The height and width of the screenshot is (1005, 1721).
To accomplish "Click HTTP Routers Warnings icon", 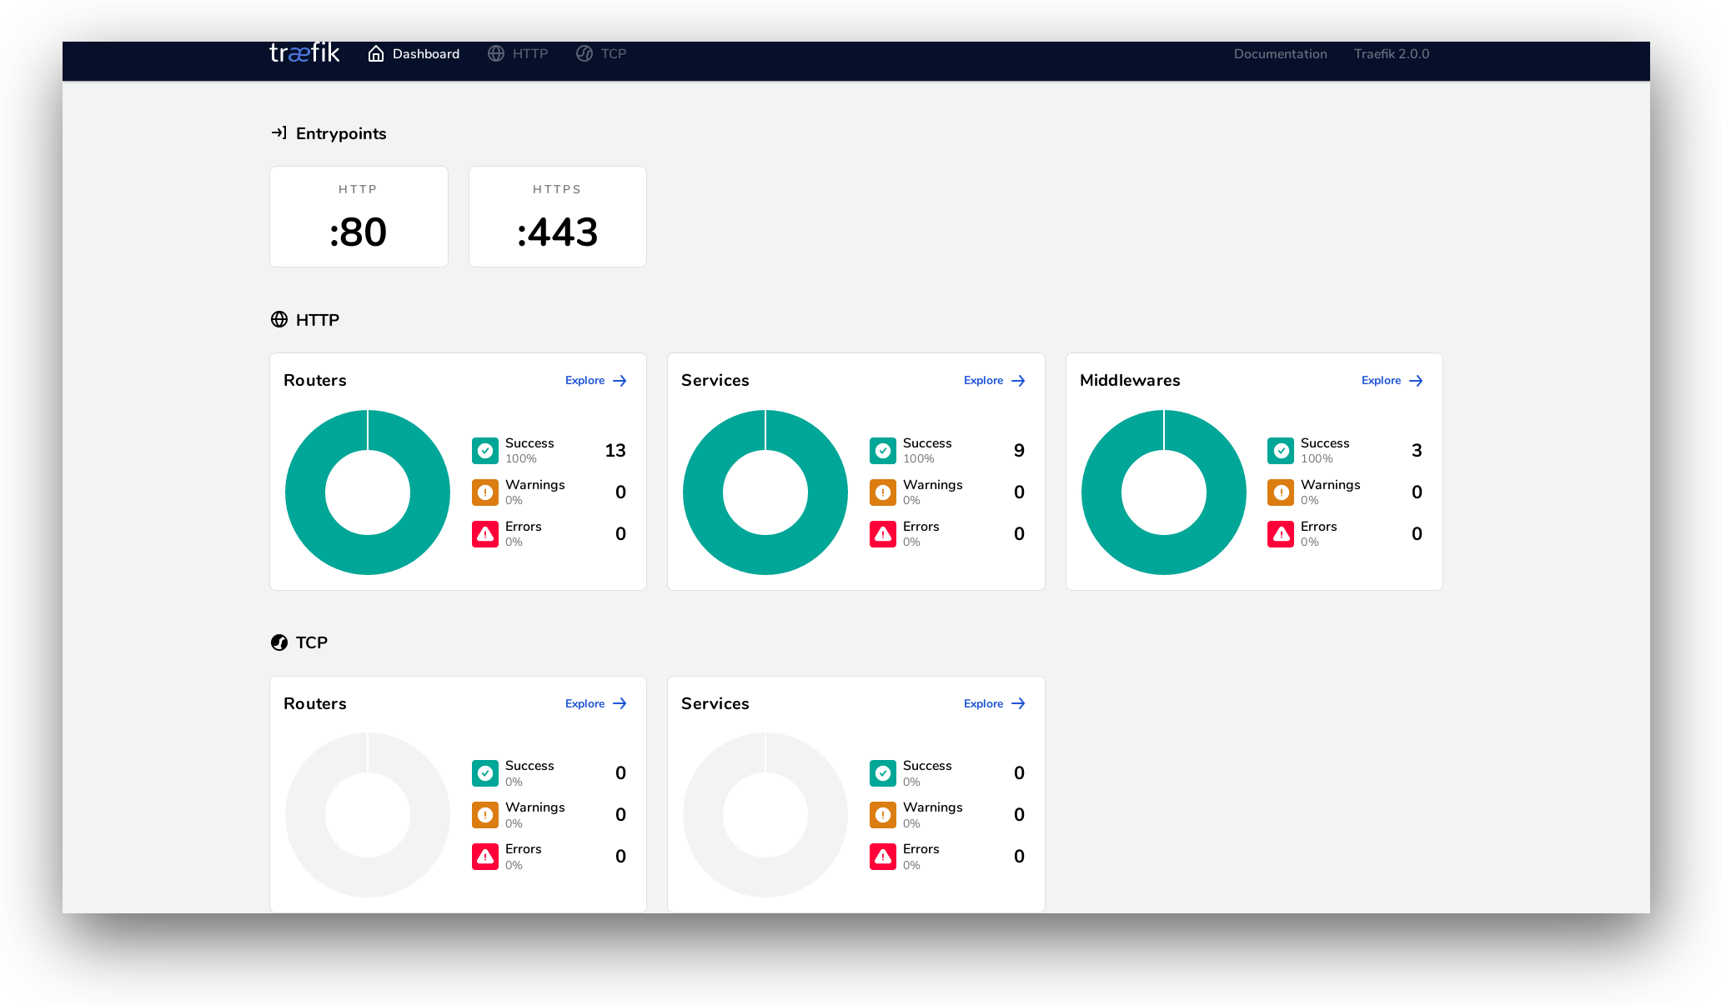I will [485, 492].
